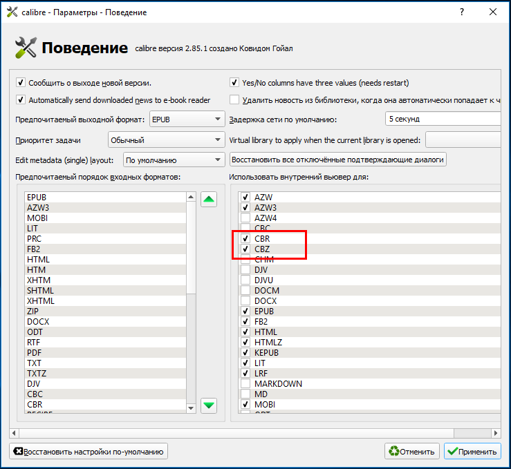Select EPUB in input formats order list
The width and height of the screenshot is (511, 469).
pos(105,198)
